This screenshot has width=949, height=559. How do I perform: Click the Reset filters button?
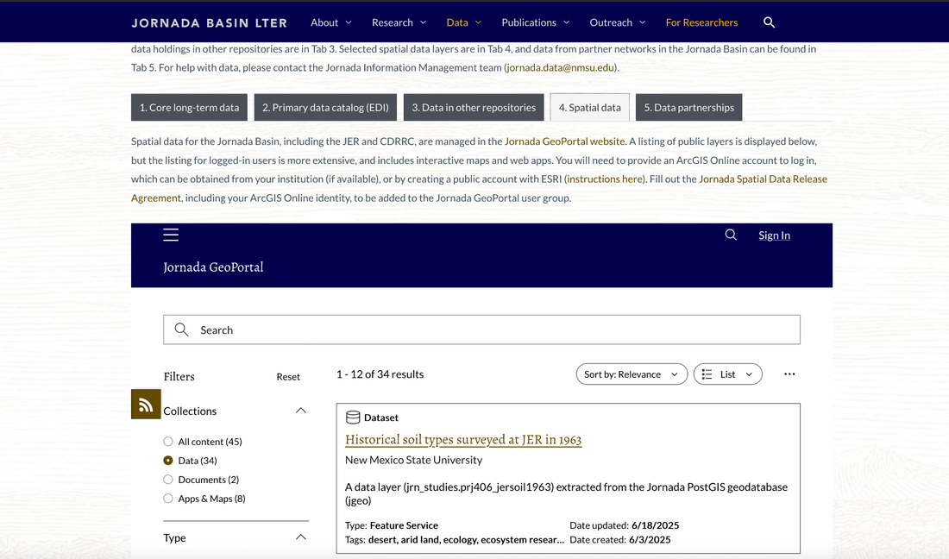(x=288, y=376)
